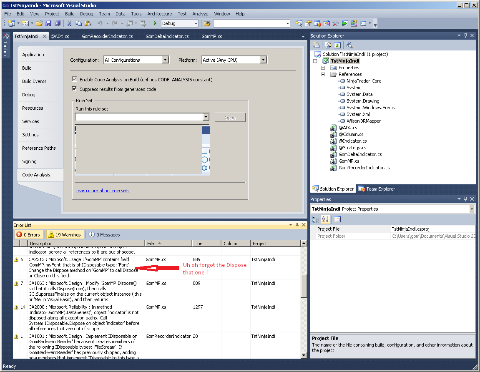Click the Copy icon in toolbar

(79, 23)
